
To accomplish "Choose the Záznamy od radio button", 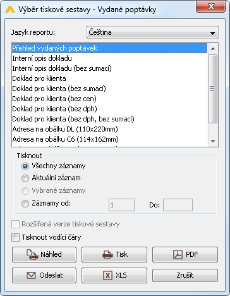I will (x=25, y=204).
